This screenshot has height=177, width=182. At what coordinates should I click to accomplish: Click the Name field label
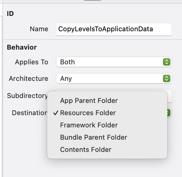tap(39, 29)
